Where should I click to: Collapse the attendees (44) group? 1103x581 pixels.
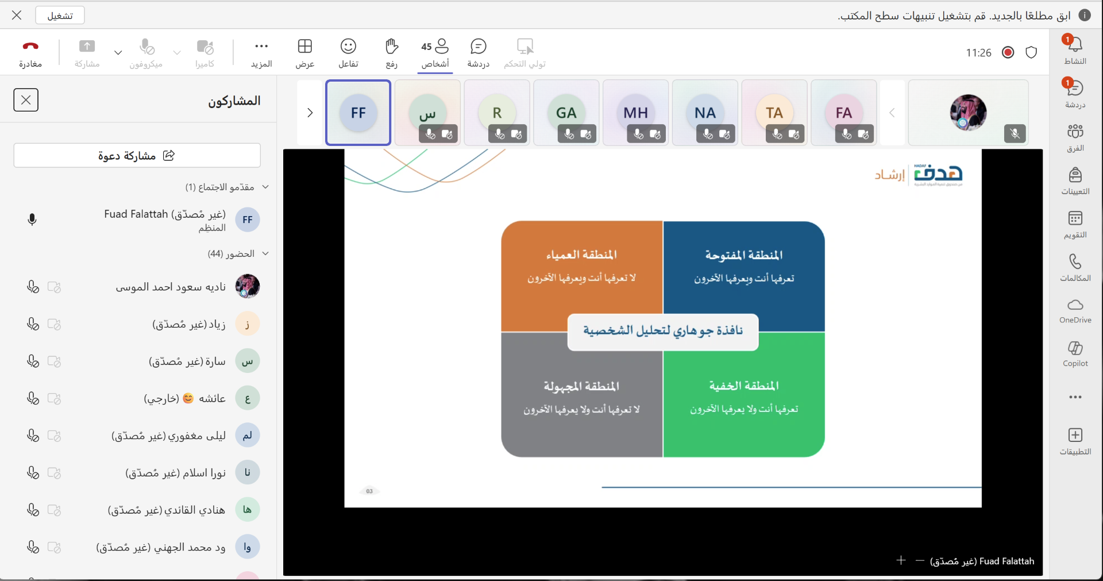[265, 253]
